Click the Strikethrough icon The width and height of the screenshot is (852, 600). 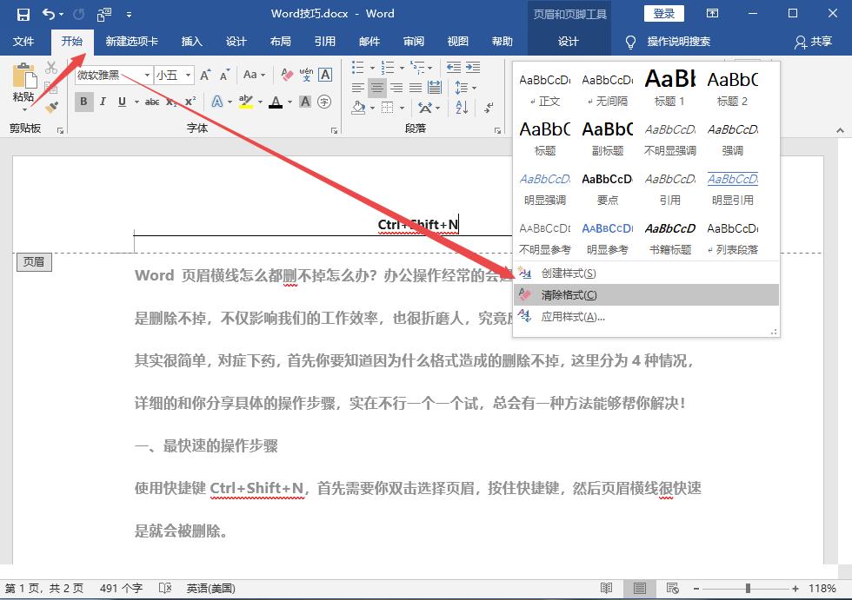click(x=152, y=102)
